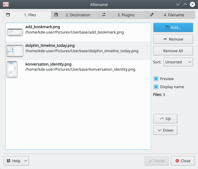Click the sliders icon on Plugins tab
The width and height of the screenshot is (198, 169).
(x=104, y=15)
